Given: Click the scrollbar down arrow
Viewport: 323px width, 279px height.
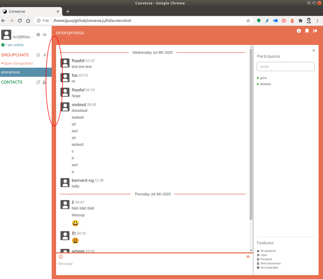Looking at the screenshot, I should point(251,250).
